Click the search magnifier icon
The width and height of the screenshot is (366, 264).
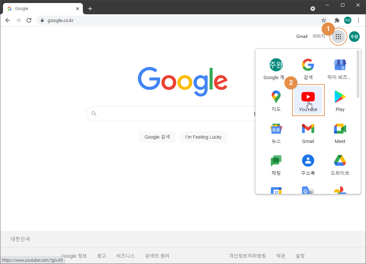[x=94, y=114]
